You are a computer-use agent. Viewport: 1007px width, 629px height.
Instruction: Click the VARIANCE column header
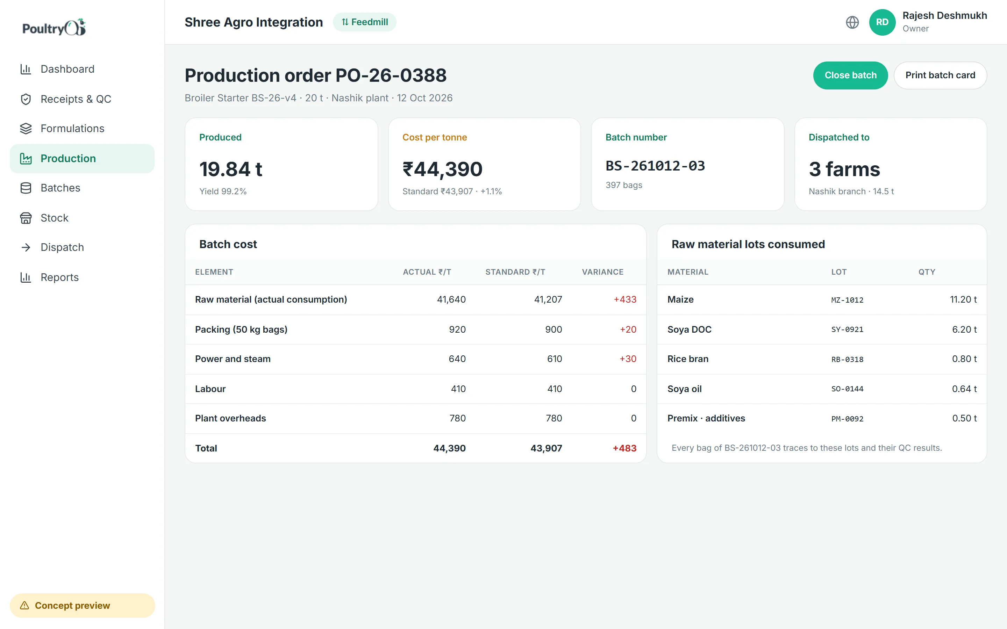(x=602, y=272)
